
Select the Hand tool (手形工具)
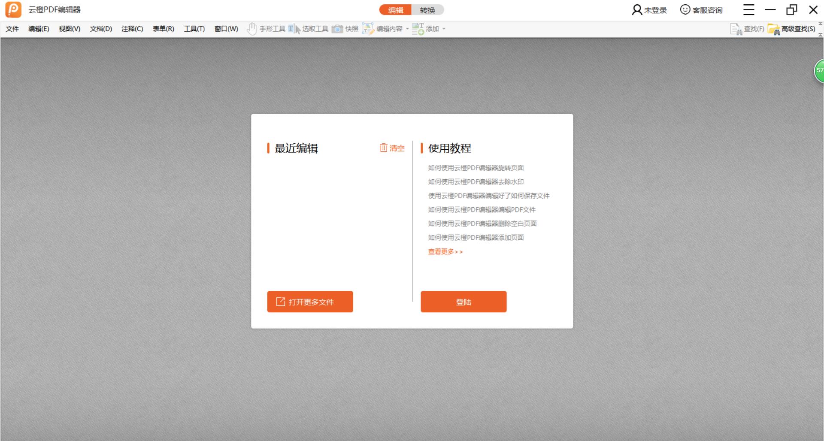tap(266, 29)
